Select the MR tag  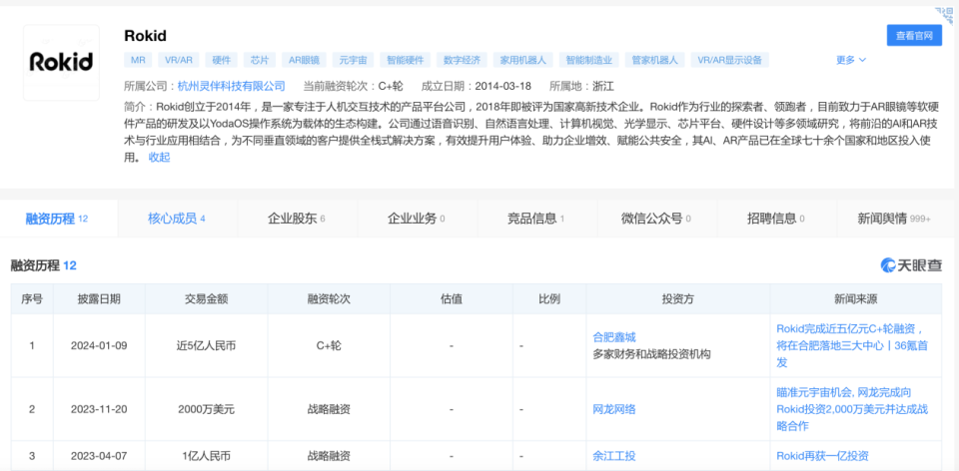[x=138, y=60]
